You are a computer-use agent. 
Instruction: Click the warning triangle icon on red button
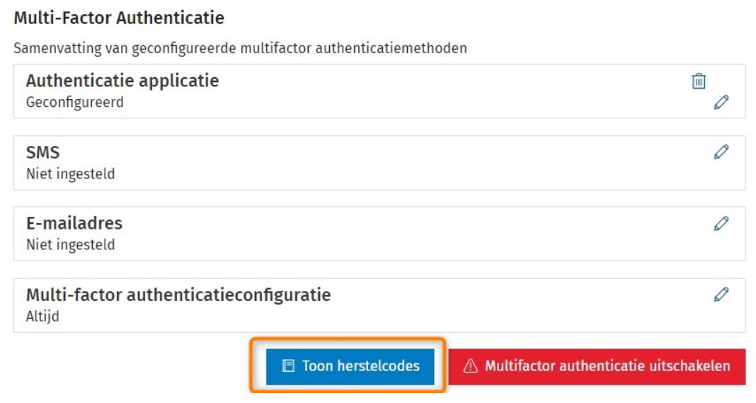click(470, 367)
